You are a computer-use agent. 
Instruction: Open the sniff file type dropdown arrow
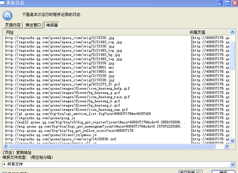(233, 164)
